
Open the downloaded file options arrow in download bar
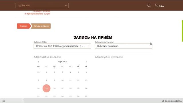23,100
